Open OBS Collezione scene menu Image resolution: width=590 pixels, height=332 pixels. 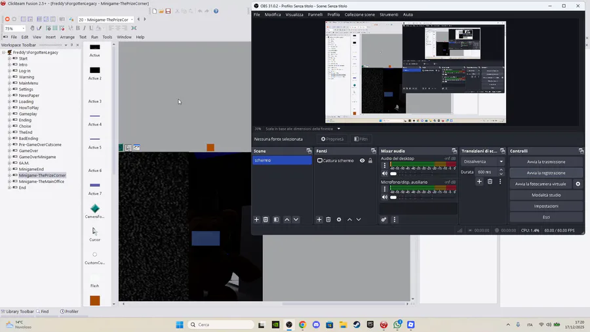pyautogui.click(x=360, y=14)
